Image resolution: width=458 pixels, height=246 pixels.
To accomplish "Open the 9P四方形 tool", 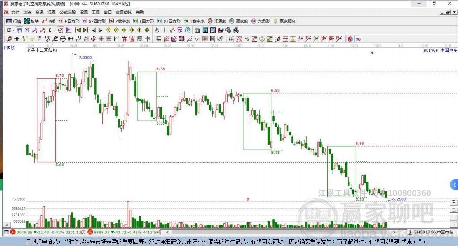I will 94,21.
